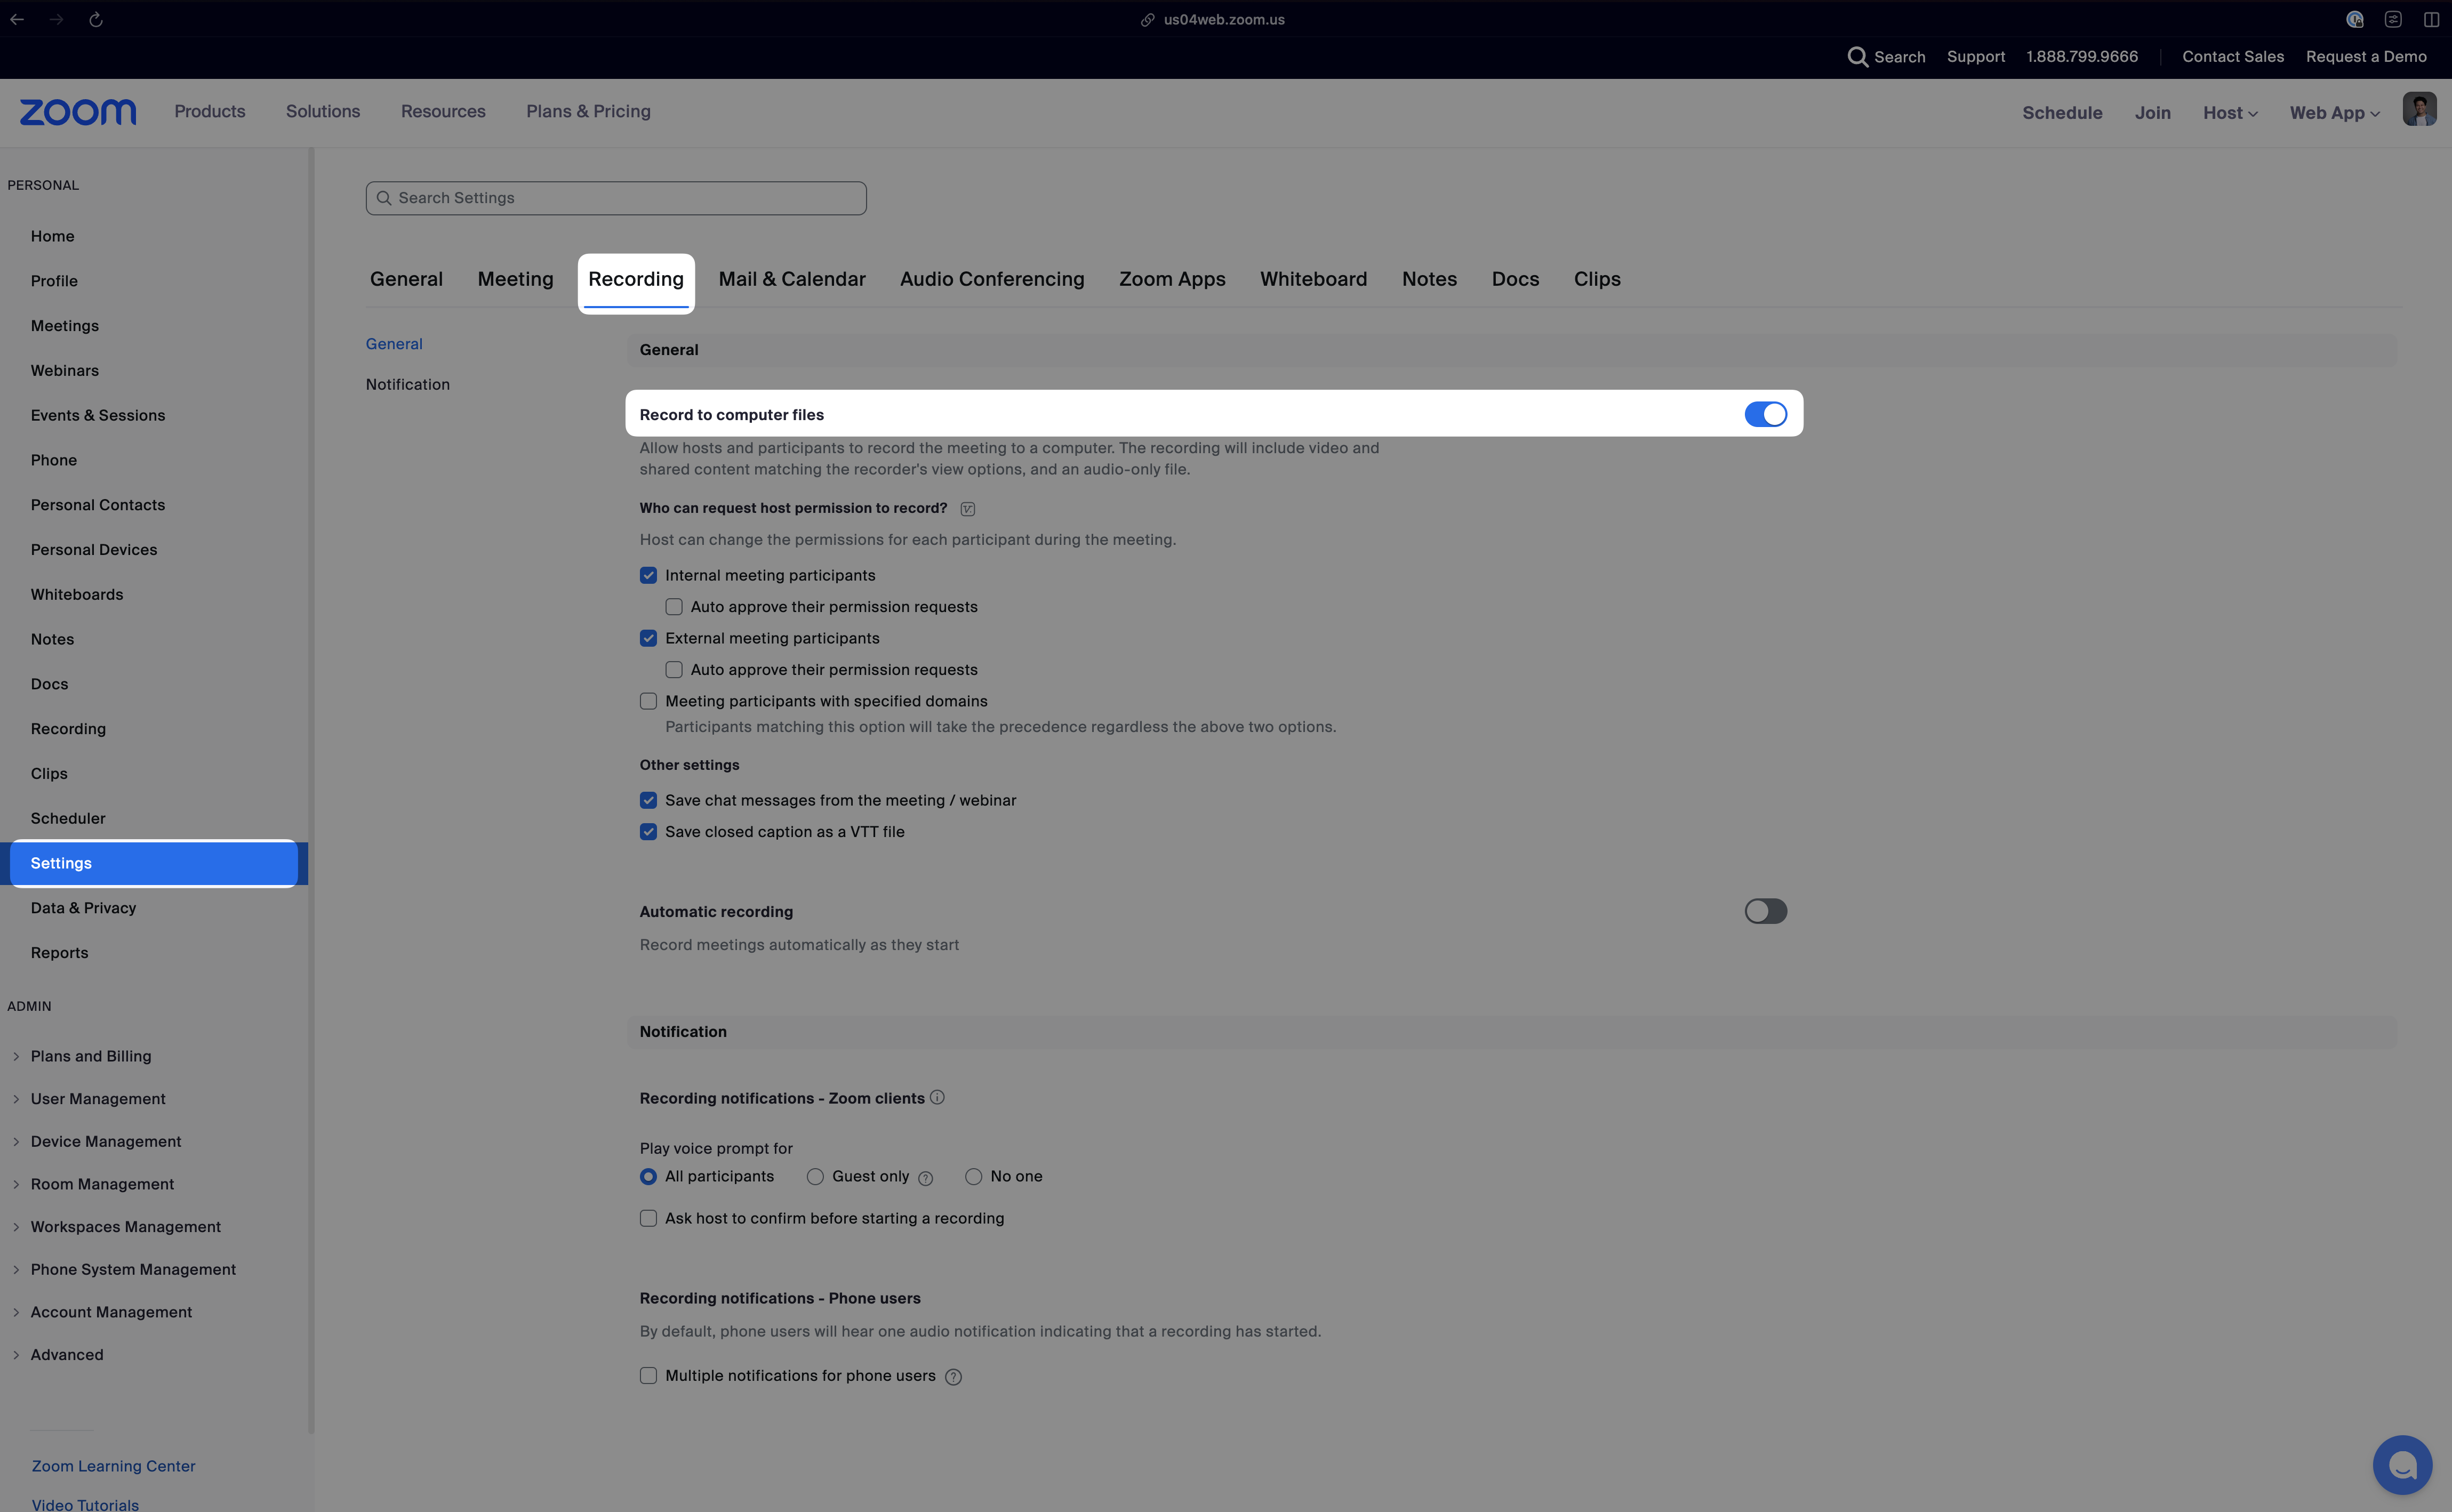Click the link icon in the address bar
Viewport: 2452px width, 1512px height.
1148,20
